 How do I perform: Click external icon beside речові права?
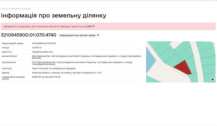point(98,35)
